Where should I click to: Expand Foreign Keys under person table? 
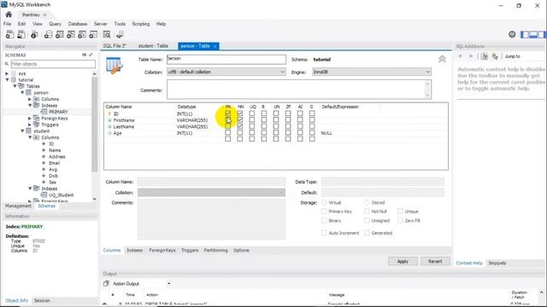30,119
